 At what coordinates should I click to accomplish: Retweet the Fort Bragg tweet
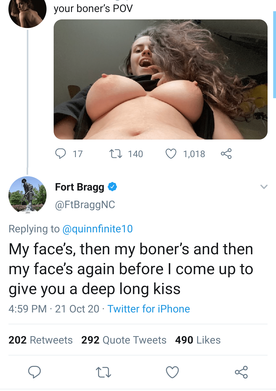(103, 372)
